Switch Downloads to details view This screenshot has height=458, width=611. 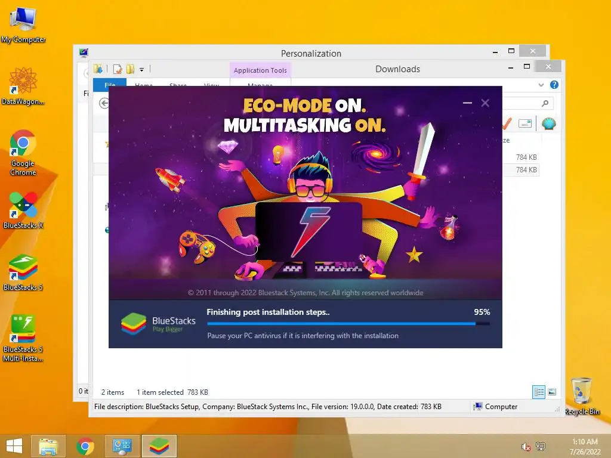[x=539, y=392]
